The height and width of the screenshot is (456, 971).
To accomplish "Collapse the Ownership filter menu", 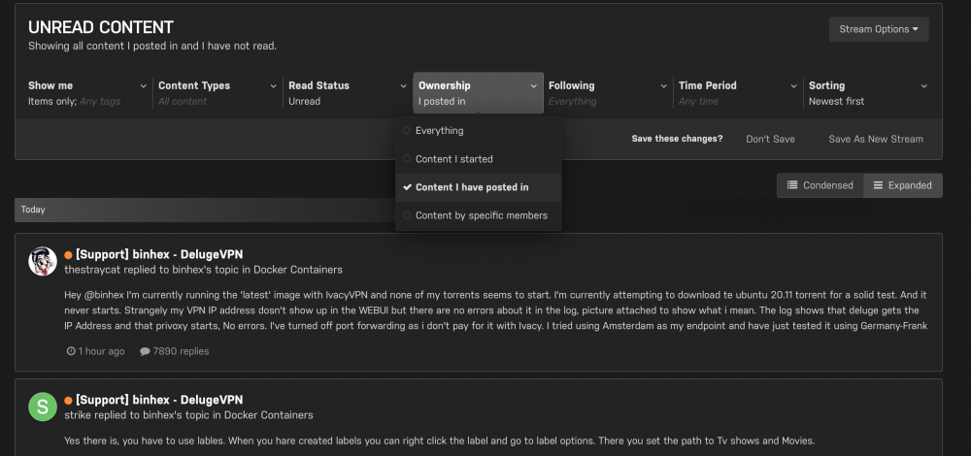I will click(x=478, y=93).
